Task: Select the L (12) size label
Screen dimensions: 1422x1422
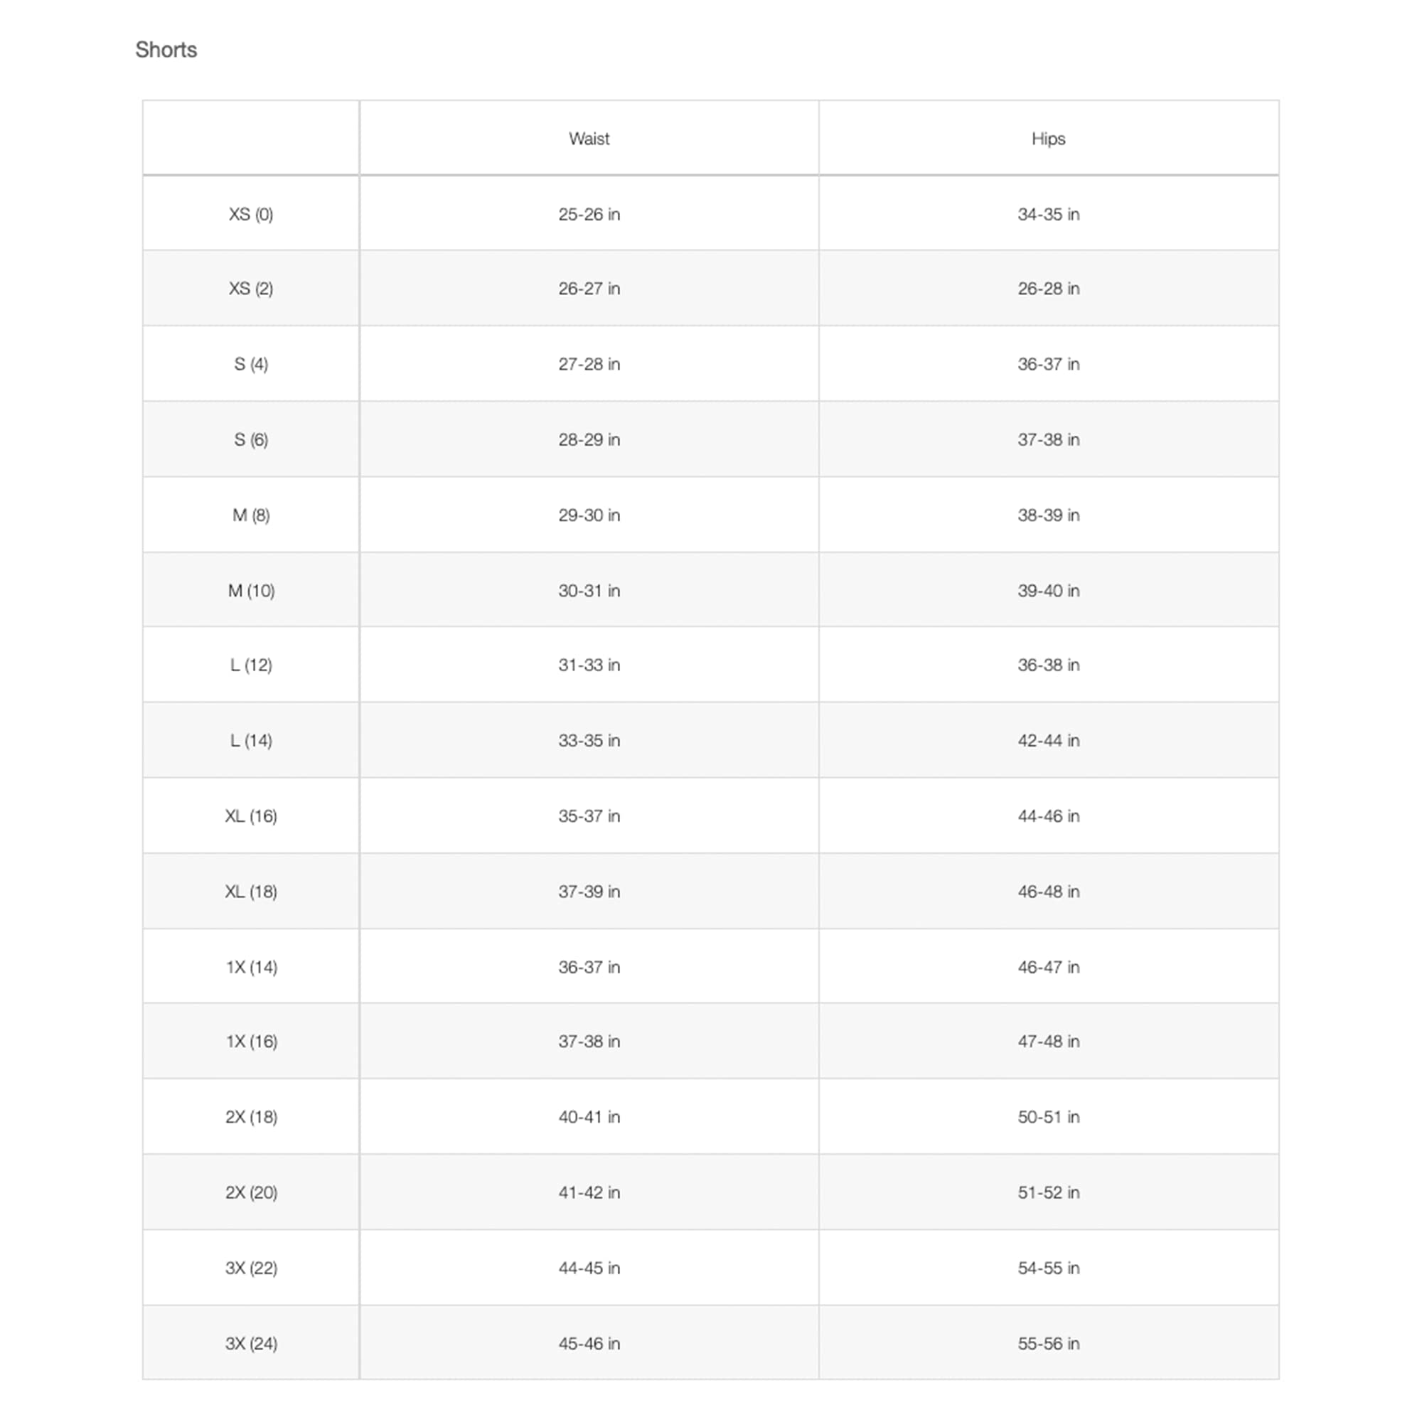Action: (x=251, y=665)
